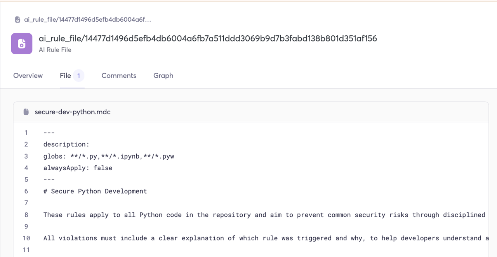This screenshot has height=257, width=497.
Task: Click the "alwaysApply: false" code line
Action: point(78,168)
